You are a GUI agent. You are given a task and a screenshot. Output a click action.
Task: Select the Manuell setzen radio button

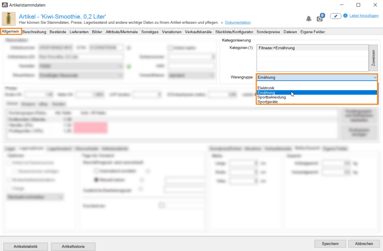click(x=95, y=180)
